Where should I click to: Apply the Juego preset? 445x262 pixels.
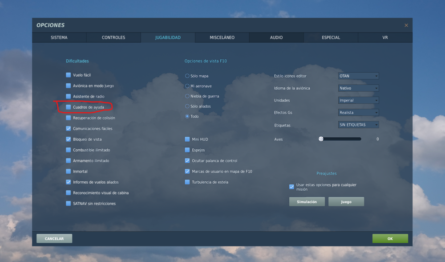346,202
